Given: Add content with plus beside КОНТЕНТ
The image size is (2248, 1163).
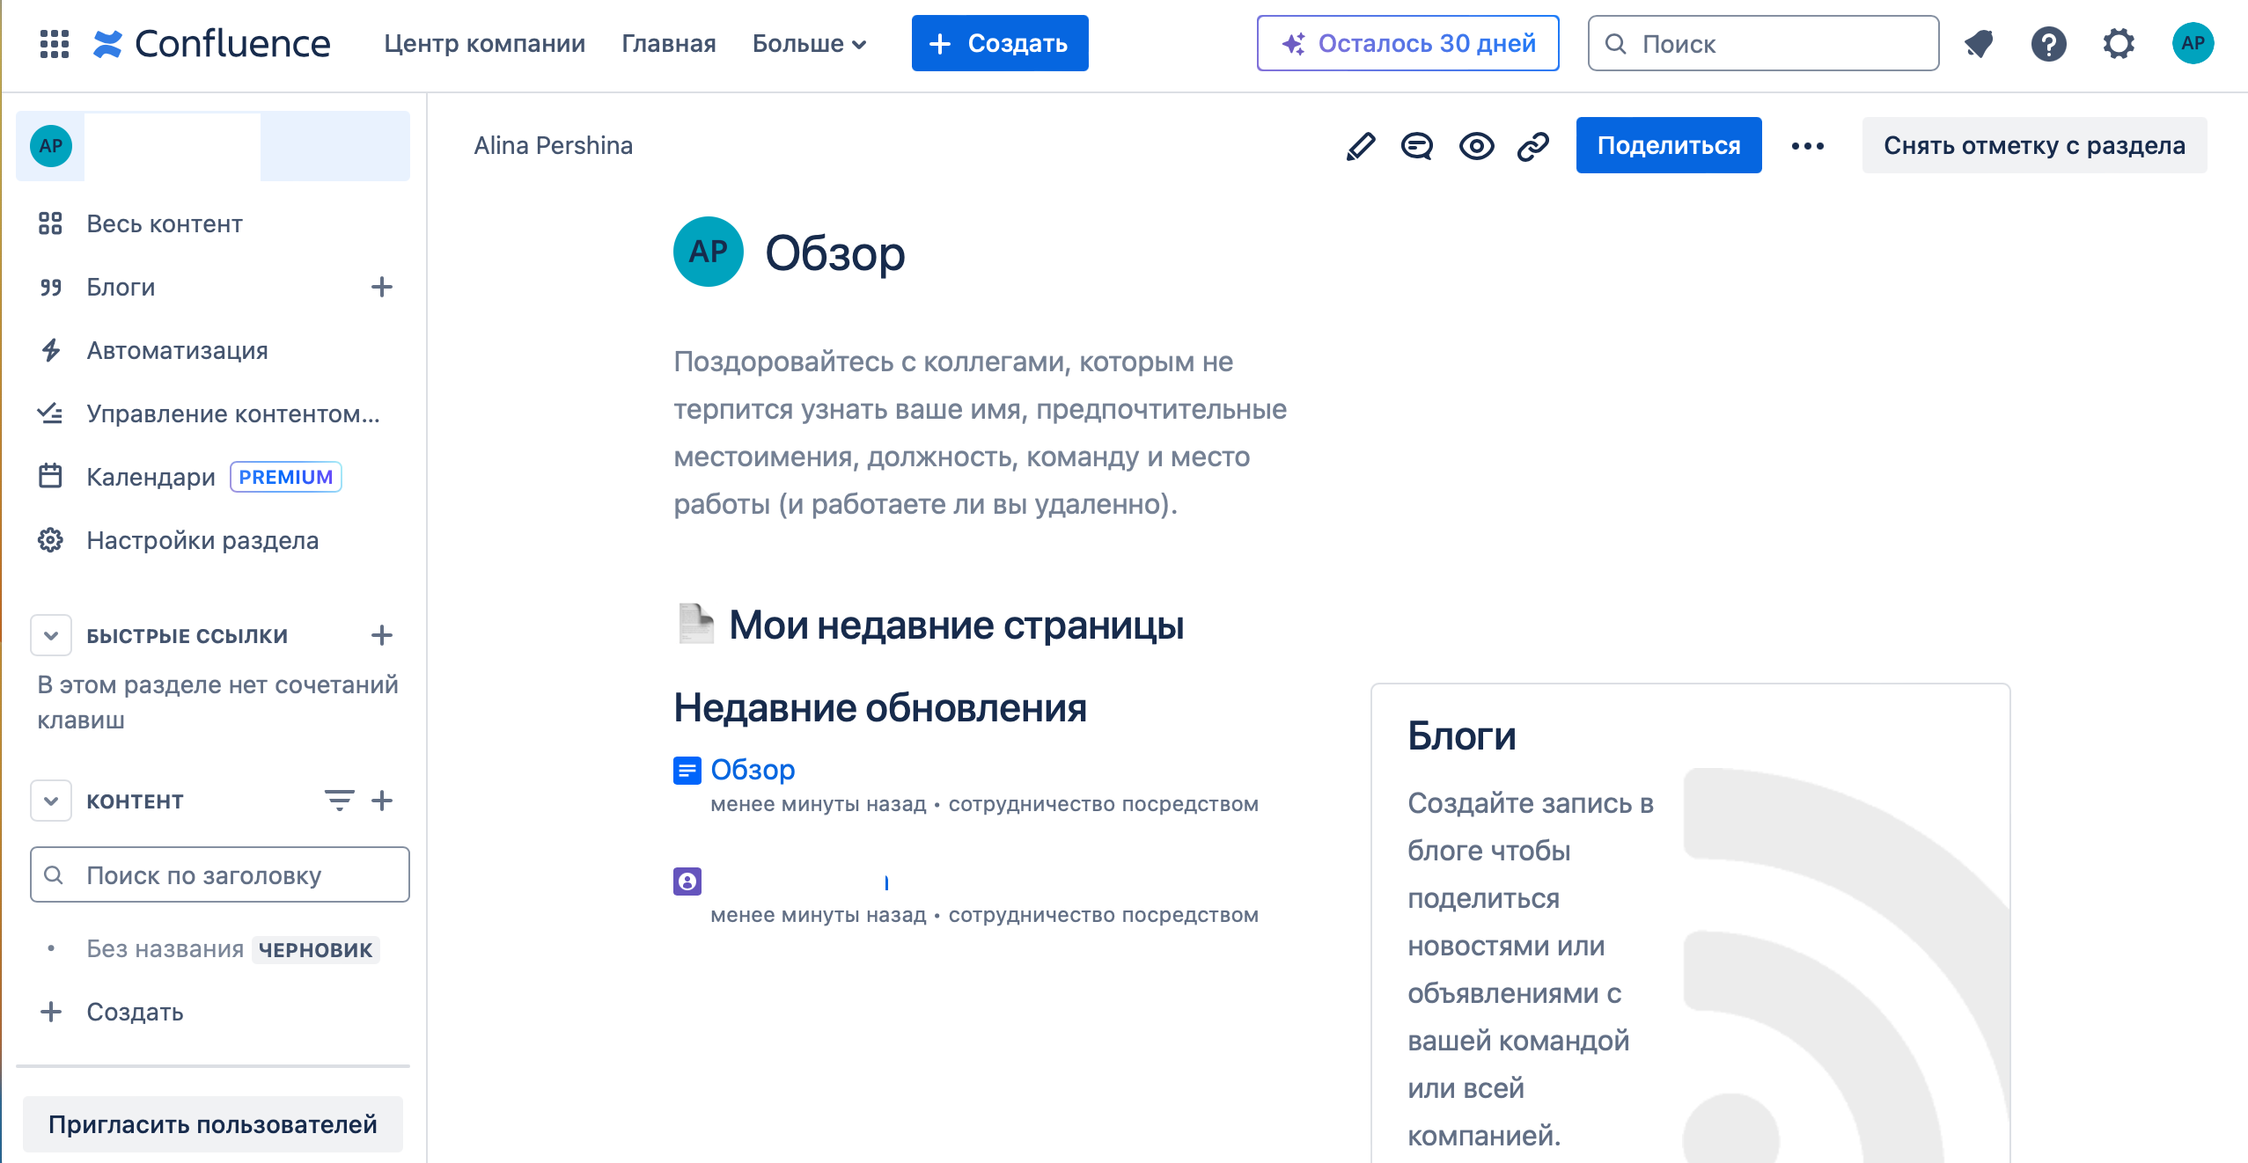Looking at the screenshot, I should click(x=381, y=801).
